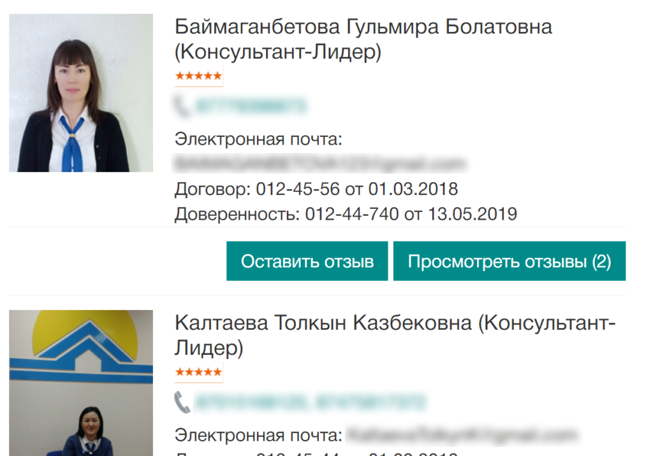The height and width of the screenshot is (456, 653).
Task: Click the Доверенность 012-44-740 line
Action: [x=346, y=214]
